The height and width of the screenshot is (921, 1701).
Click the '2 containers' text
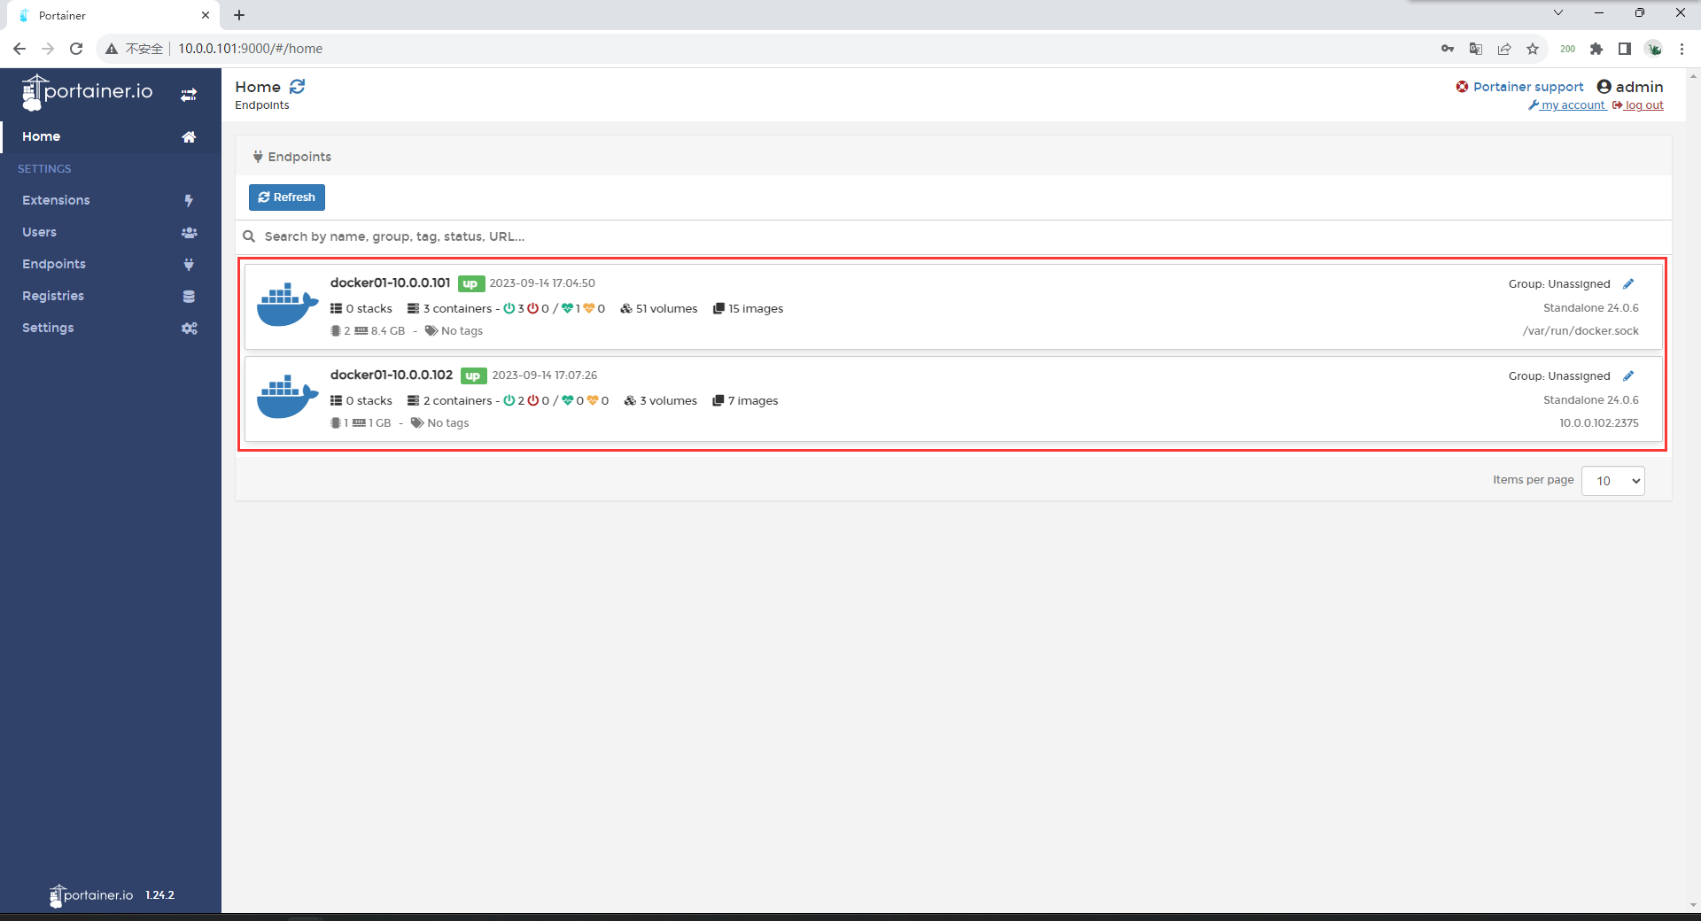click(x=457, y=400)
